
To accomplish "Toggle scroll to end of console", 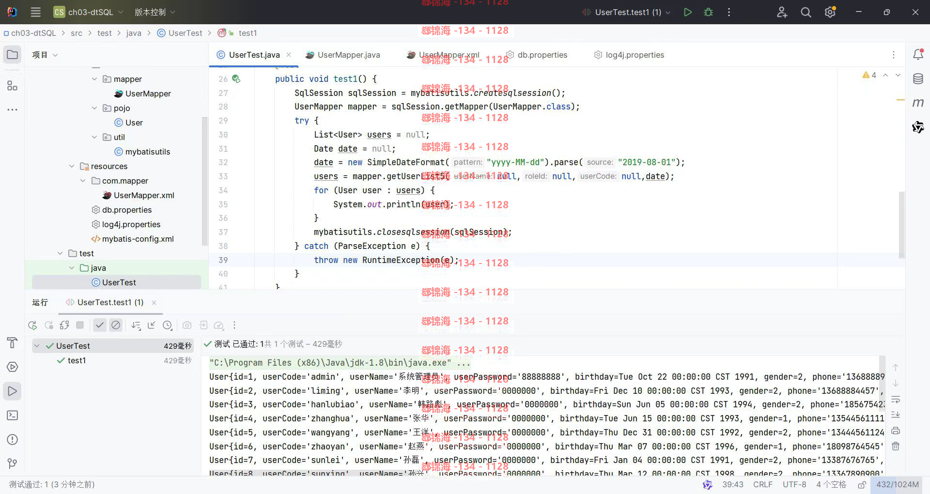I will click(896, 415).
